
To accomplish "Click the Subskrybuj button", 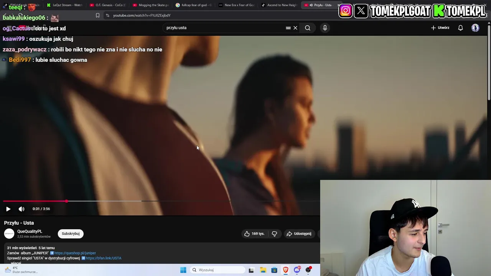I will (x=71, y=233).
